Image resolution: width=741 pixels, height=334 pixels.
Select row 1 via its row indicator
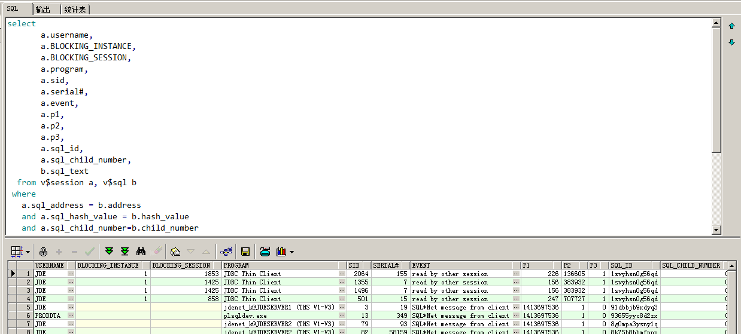click(x=14, y=274)
